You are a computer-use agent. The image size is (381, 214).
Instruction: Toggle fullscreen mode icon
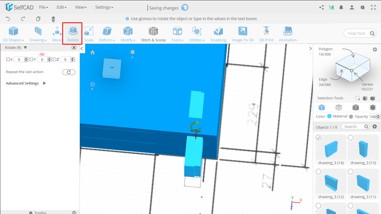(373, 8)
